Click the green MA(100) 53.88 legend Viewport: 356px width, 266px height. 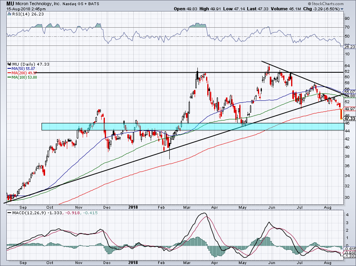[22, 77]
